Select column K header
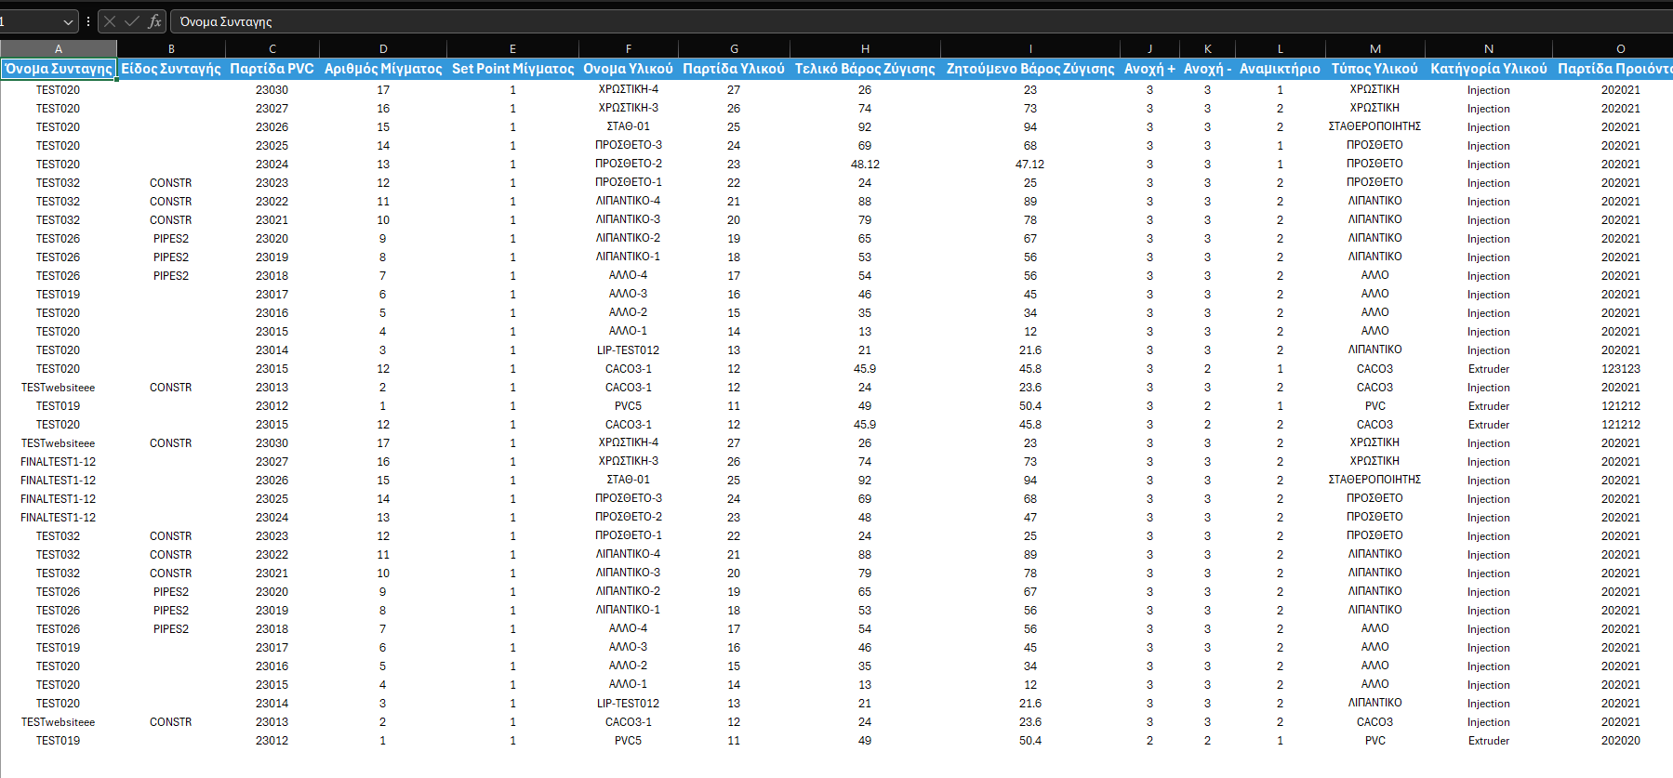 1207,48
